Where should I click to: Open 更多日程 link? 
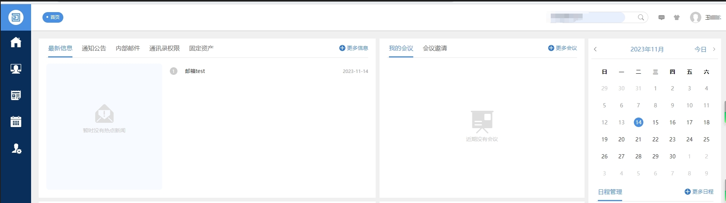[x=703, y=192]
